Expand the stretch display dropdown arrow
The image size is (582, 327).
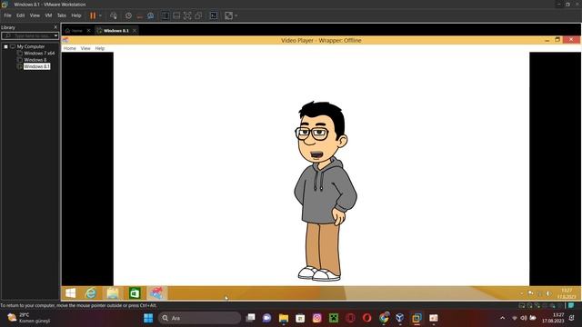[236, 15]
